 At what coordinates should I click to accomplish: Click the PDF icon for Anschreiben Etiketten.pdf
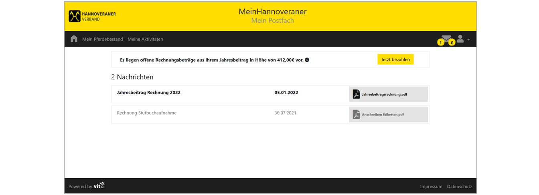pyautogui.click(x=356, y=114)
